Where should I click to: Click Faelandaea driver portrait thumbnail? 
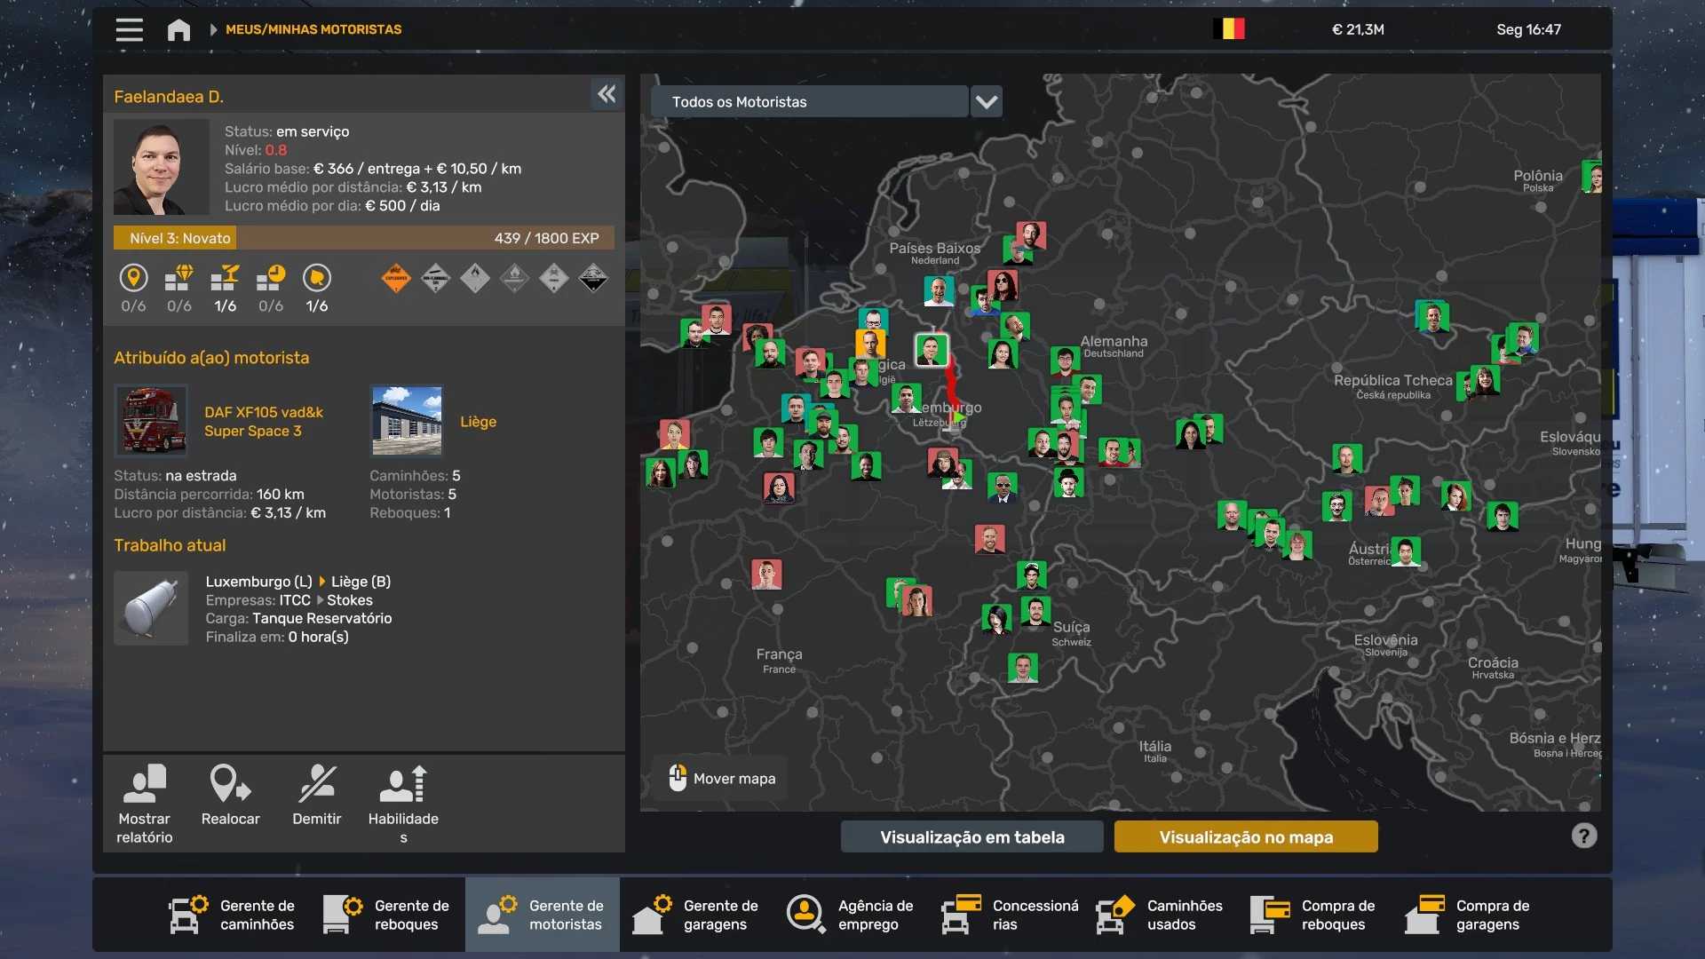coord(161,168)
